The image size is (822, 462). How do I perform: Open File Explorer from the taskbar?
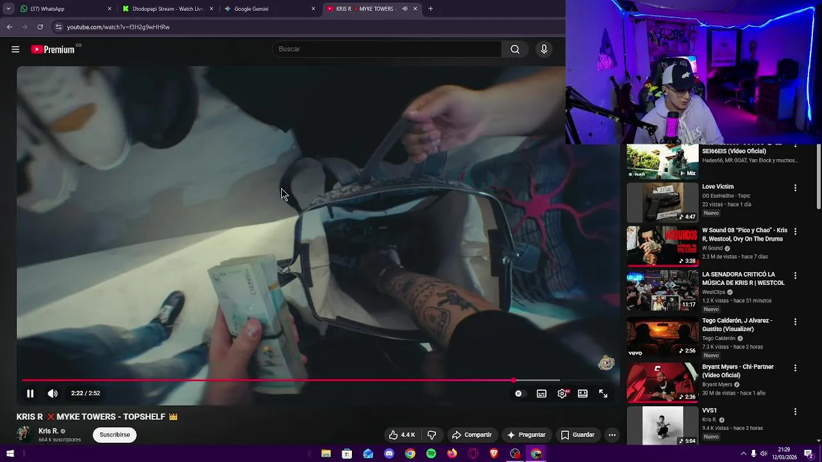(x=326, y=454)
